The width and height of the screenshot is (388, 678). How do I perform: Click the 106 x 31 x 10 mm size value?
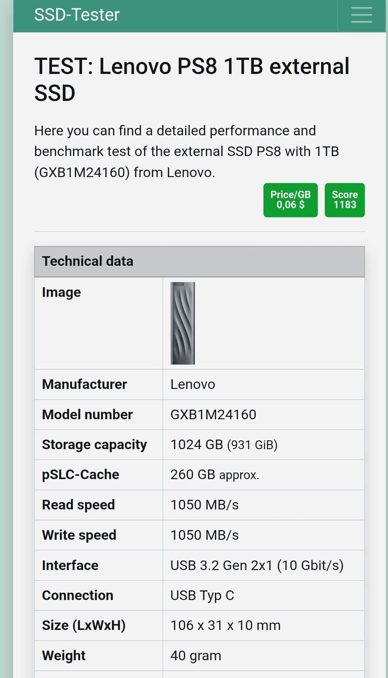pyautogui.click(x=225, y=625)
